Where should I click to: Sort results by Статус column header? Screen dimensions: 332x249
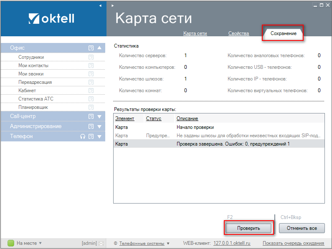[x=153, y=119]
